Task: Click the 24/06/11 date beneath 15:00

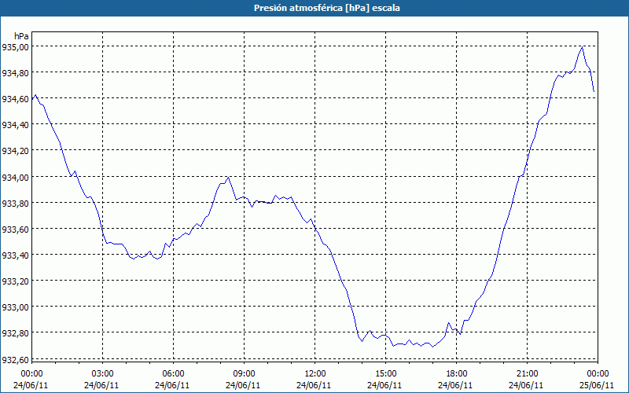Action: [385, 385]
